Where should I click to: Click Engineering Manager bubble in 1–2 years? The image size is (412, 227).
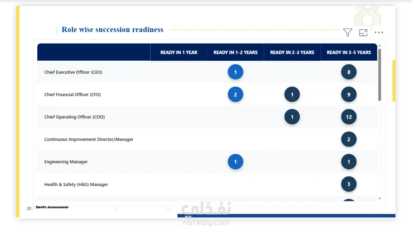point(236,162)
